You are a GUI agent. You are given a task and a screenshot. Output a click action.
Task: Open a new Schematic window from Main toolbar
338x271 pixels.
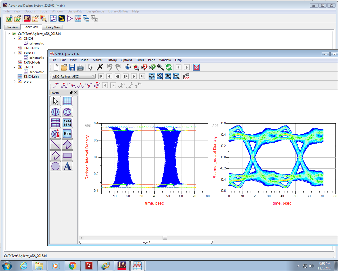[x=53, y=19]
